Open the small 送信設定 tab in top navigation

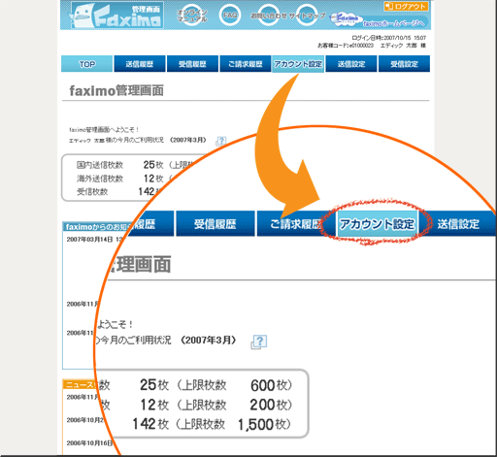tap(351, 64)
